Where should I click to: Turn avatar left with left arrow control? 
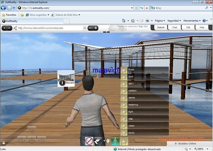click(x=22, y=140)
